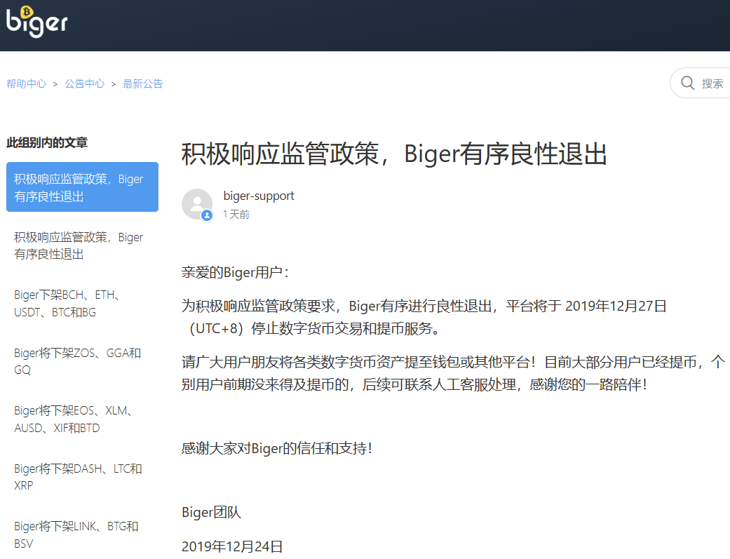The height and width of the screenshot is (559, 730).
Task: Open article Biger下架BCH、ETH、USDT、BTC和BG
Action: 67,303
